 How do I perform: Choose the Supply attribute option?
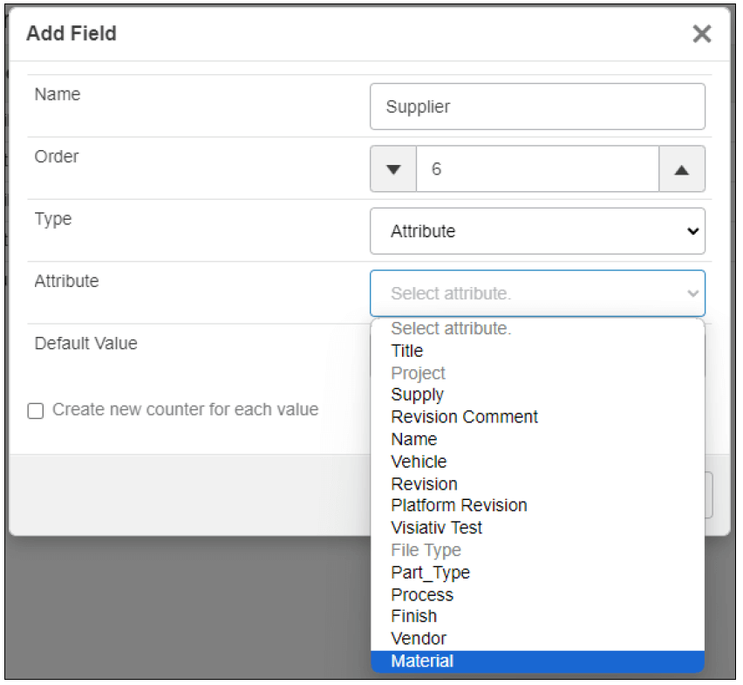(x=418, y=395)
